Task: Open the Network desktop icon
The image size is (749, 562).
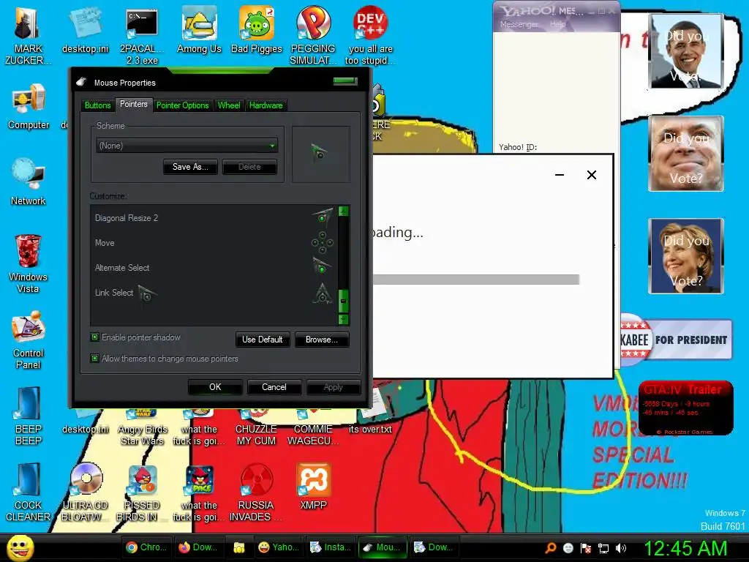Action: [x=29, y=182]
